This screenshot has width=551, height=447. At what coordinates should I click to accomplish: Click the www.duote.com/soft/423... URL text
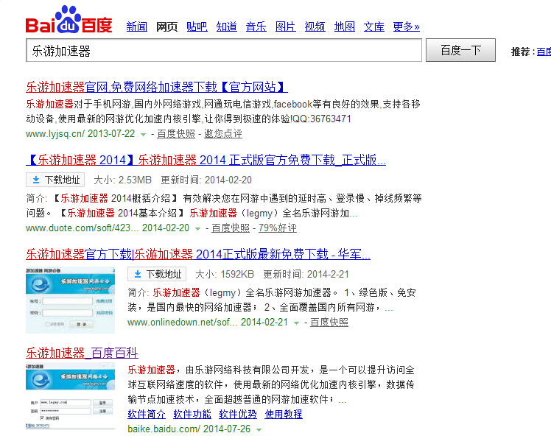click(x=83, y=228)
